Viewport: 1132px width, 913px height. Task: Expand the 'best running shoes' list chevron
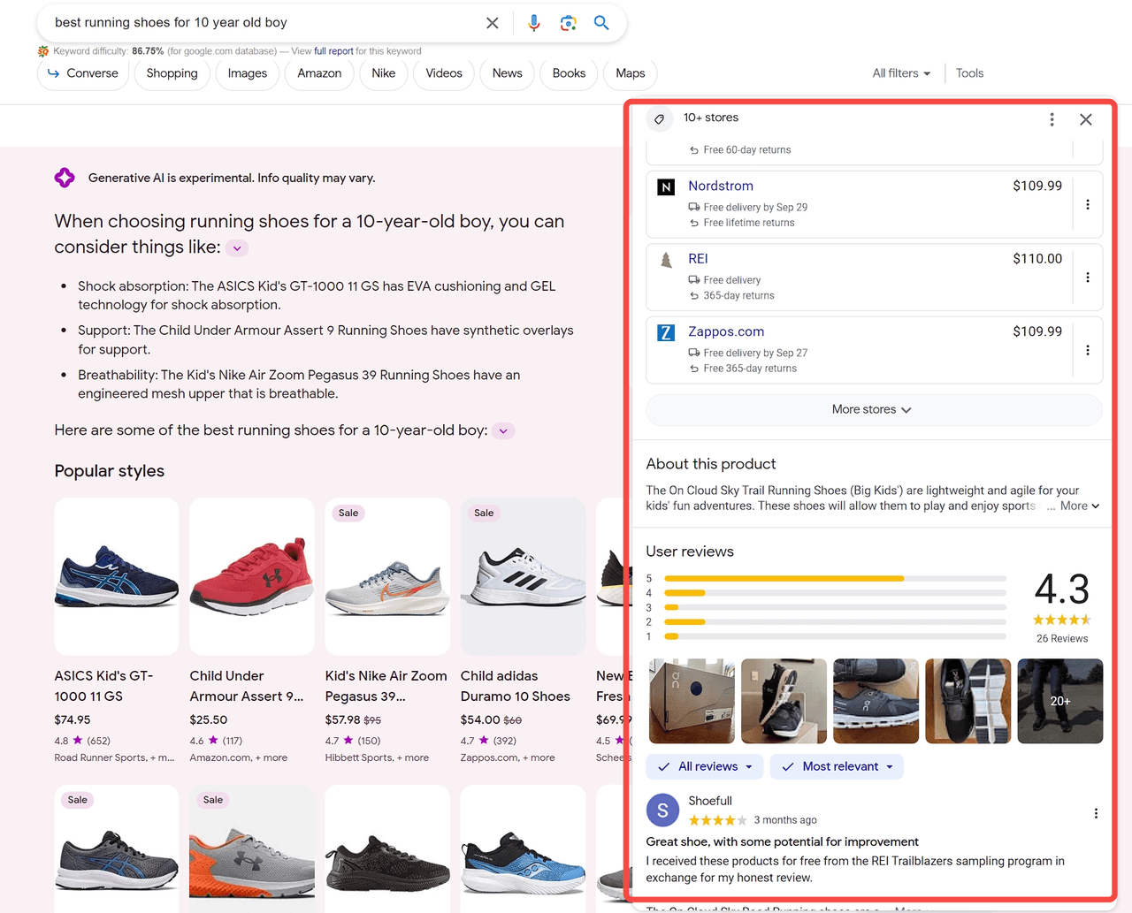pyautogui.click(x=503, y=431)
